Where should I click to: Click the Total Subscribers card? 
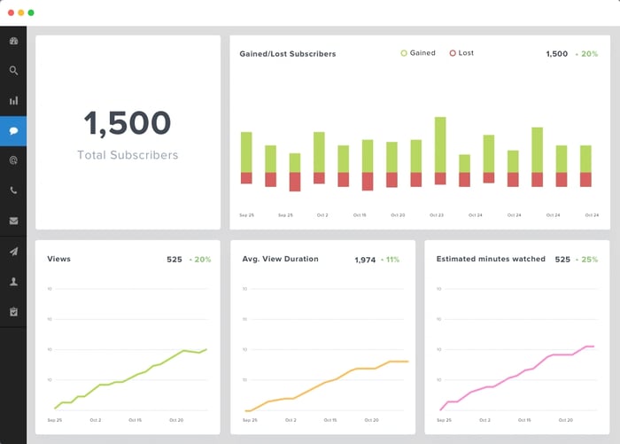point(128,133)
